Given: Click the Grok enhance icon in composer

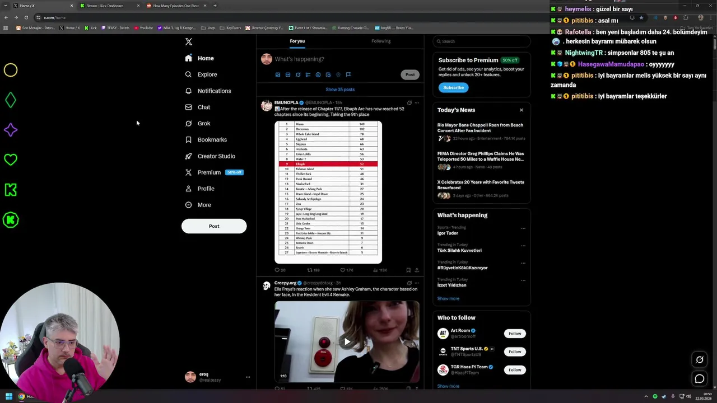Looking at the screenshot, I should coord(298,74).
